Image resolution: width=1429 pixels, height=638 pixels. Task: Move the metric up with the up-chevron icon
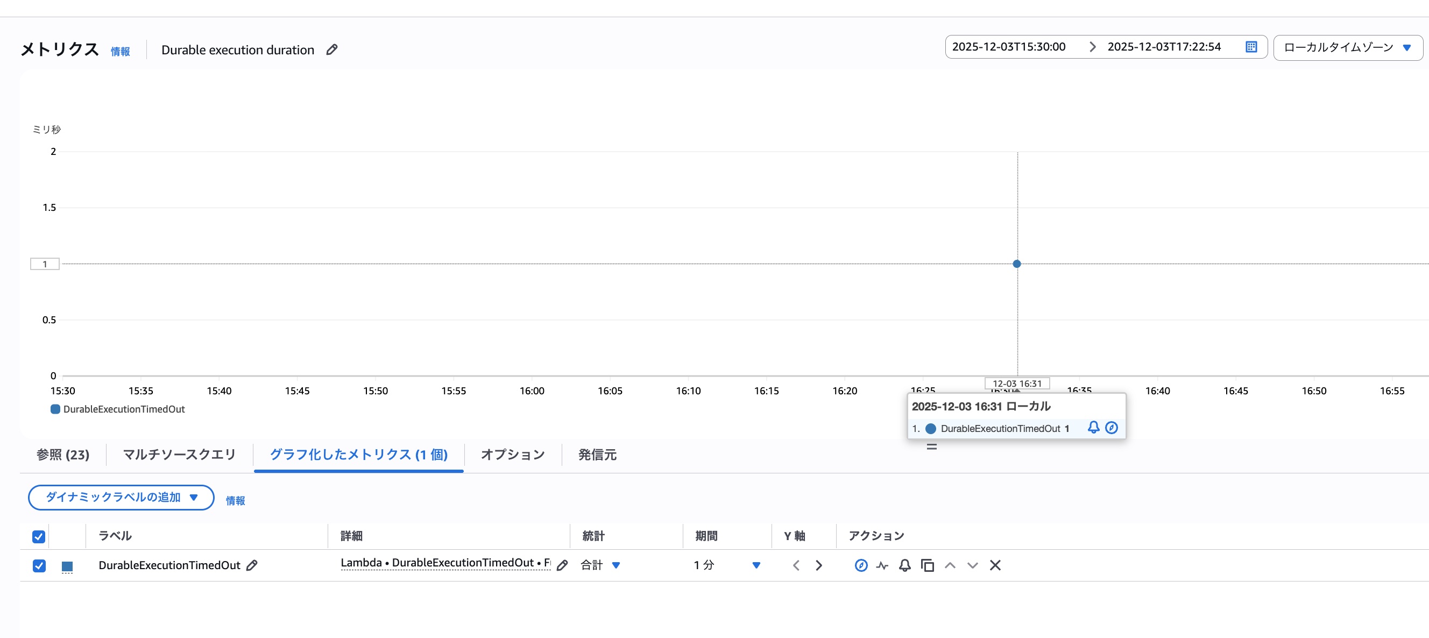point(950,565)
